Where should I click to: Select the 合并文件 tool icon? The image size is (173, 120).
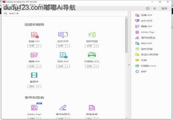pyautogui.click(x=63, y=35)
